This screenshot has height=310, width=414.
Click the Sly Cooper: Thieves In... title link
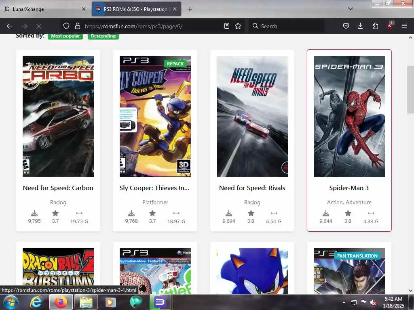154,188
